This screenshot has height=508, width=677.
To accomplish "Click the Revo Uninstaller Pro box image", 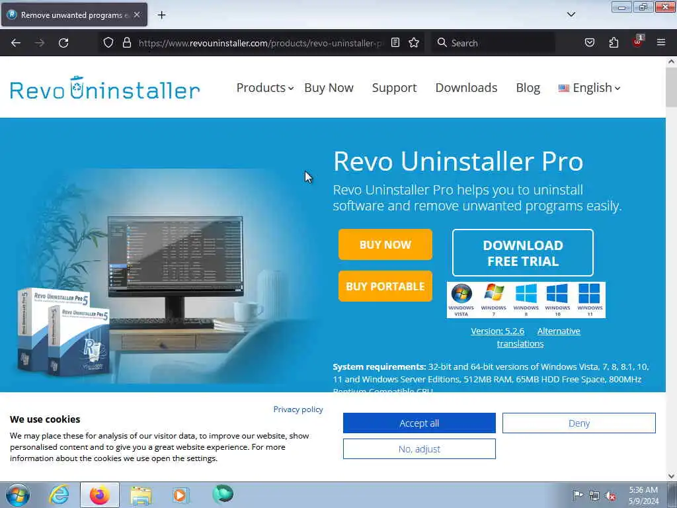I will (63, 332).
